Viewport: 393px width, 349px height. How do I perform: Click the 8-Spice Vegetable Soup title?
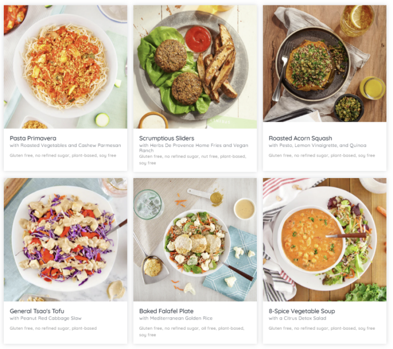[302, 311]
